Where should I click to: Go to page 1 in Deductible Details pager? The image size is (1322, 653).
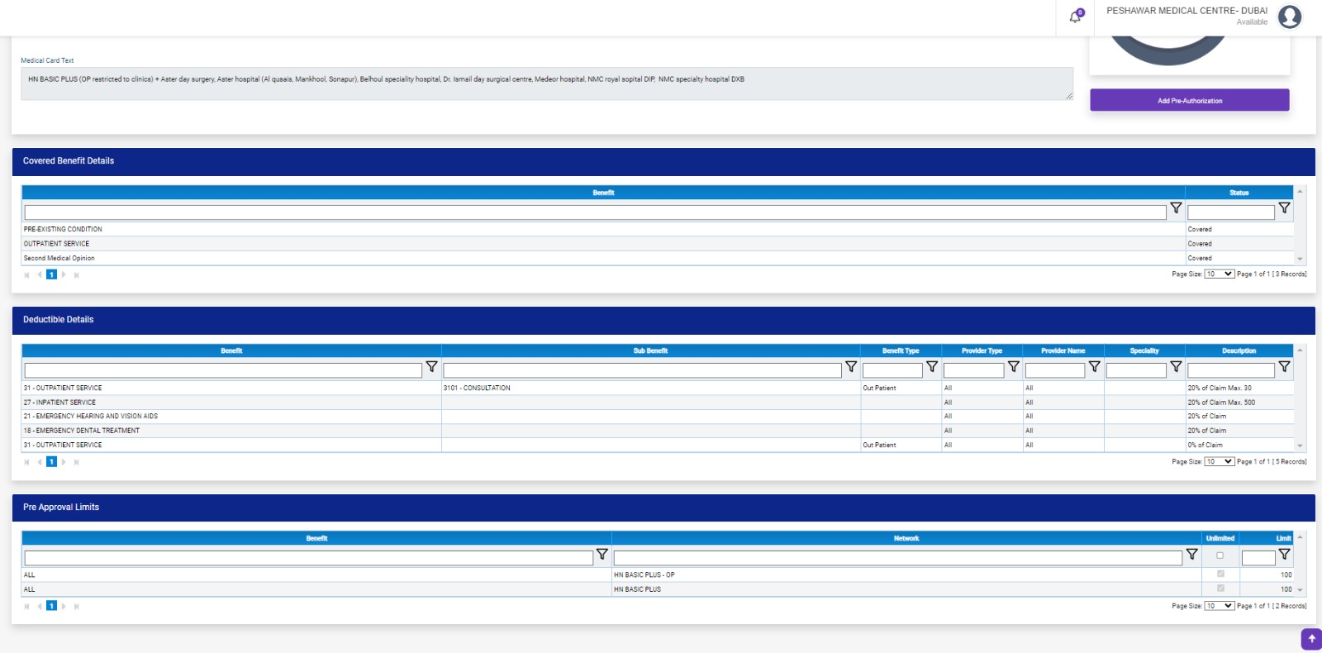coord(51,462)
